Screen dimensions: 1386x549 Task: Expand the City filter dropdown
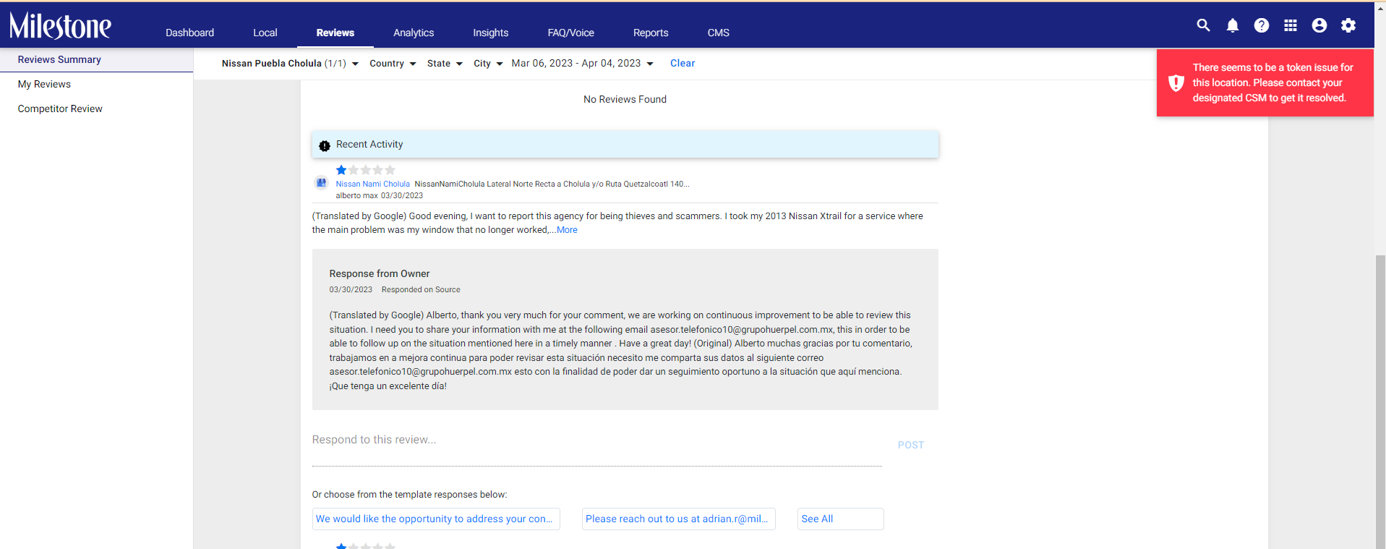[488, 64]
